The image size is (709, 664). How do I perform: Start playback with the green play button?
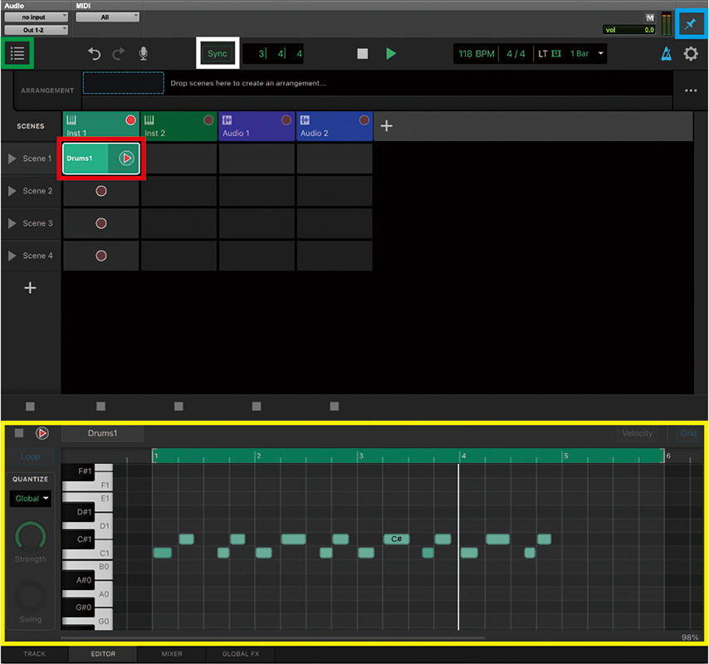[391, 54]
